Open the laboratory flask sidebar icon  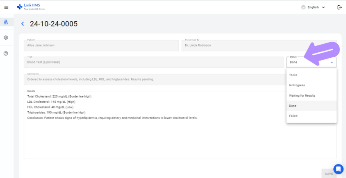click(6, 22)
